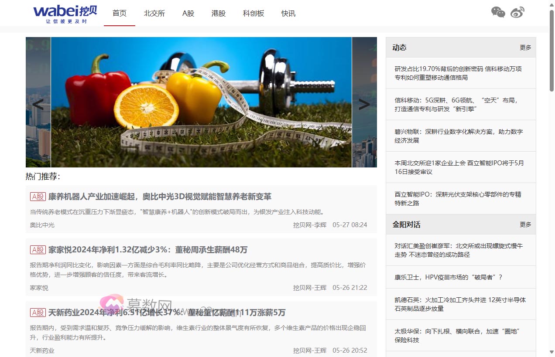Click the A股 tag beside 康养机器人 headline
The image size is (555, 357).
click(x=38, y=196)
